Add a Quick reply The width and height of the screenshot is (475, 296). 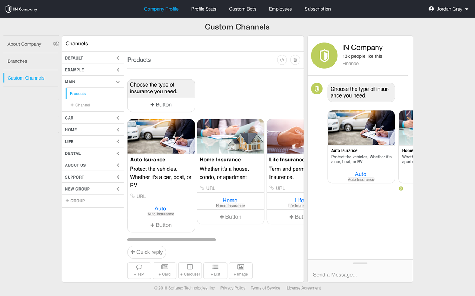coord(147,252)
